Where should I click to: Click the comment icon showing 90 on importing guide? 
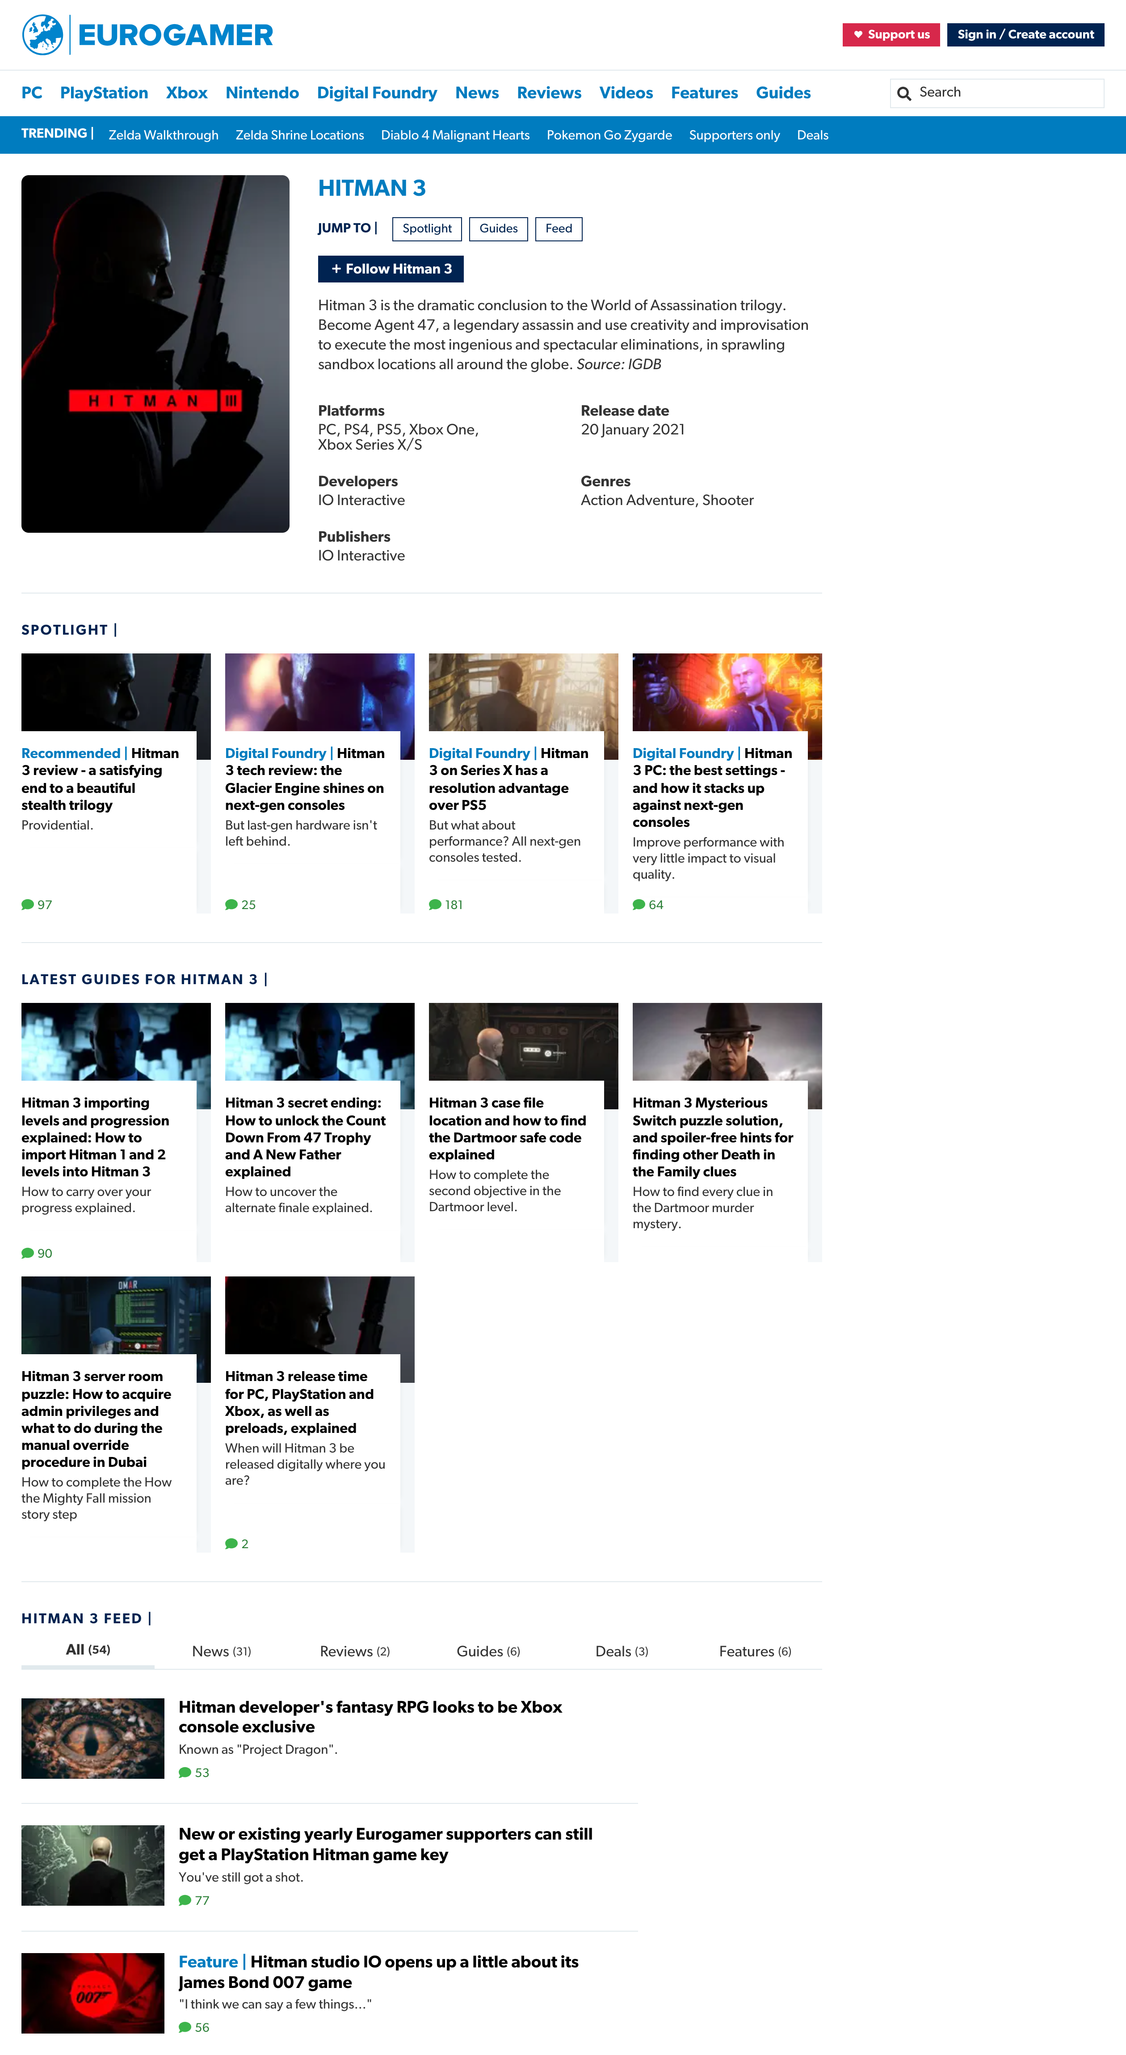click(36, 1252)
